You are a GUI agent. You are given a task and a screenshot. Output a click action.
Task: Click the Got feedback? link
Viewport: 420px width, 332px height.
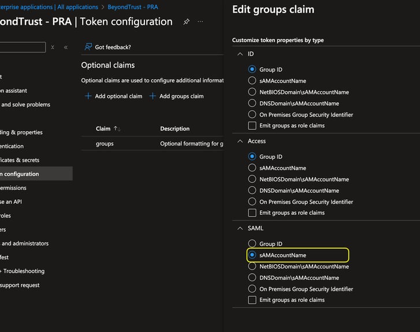point(113,47)
